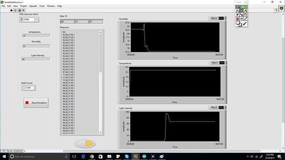
Task: Open the Windows Start menu
Action: [4, 156]
